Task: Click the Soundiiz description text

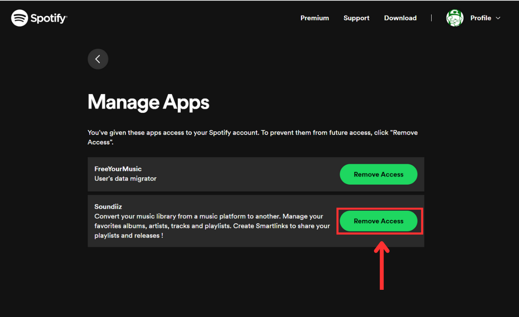Action: (212, 226)
